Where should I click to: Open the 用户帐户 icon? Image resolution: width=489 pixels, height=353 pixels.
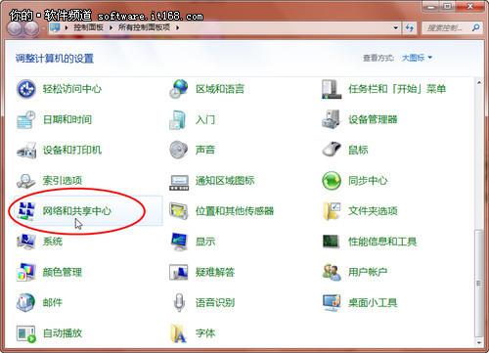pos(332,272)
